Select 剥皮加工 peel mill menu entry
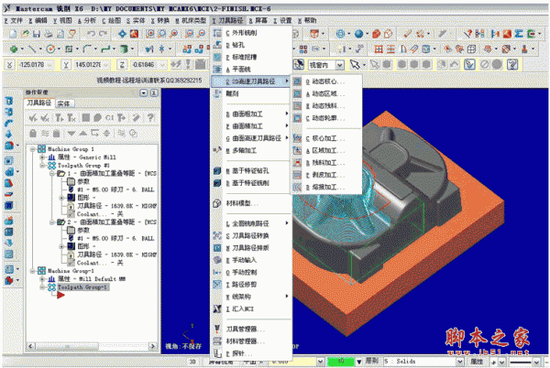 click(x=326, y=175)
